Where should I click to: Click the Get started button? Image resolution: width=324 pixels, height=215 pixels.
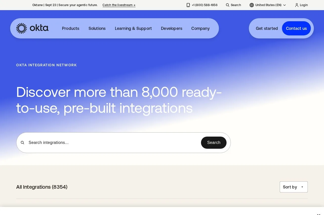pyautogui.click(x=267, y=28)
